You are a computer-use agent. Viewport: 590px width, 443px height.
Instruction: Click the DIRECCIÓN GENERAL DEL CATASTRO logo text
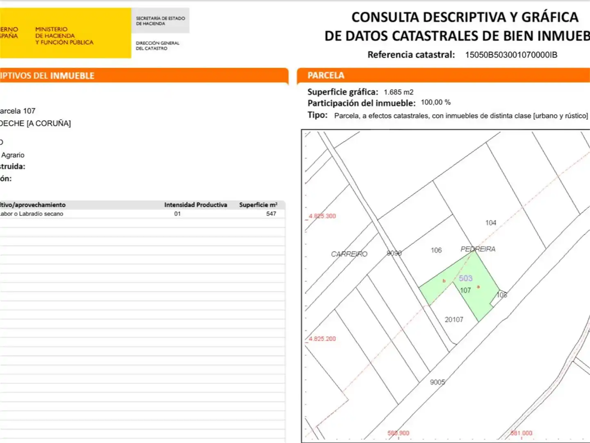[x=157, y=46]
